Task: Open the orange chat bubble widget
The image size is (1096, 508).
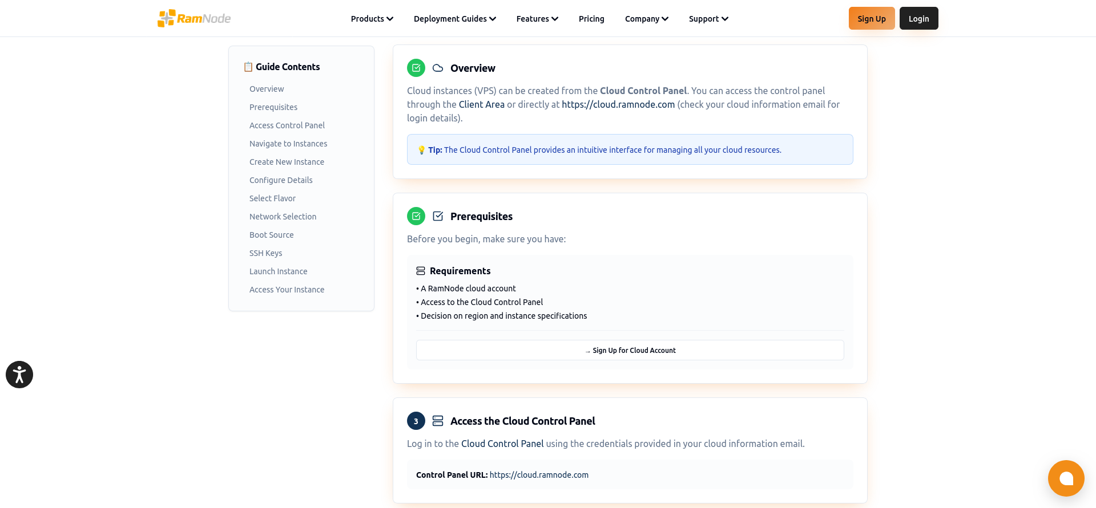Action: pyautogui.click(x=1066, y=478)
